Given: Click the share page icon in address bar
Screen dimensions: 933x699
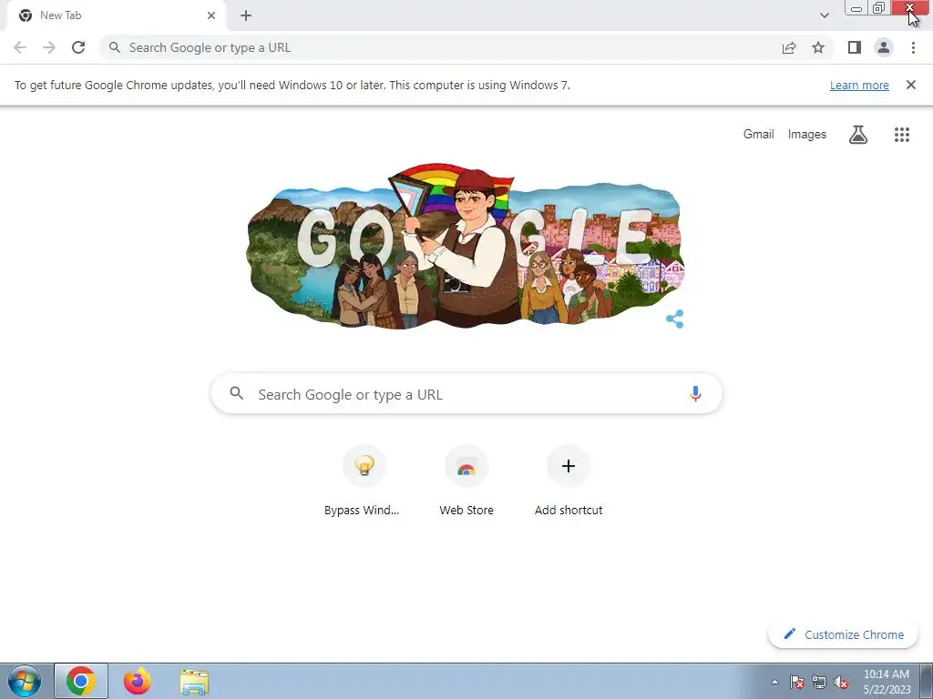Looking at the screenshot, I should [789, 47].
